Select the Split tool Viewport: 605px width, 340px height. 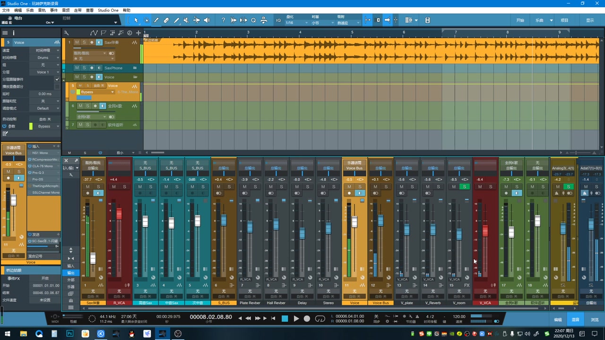click(x=156, y=20)
